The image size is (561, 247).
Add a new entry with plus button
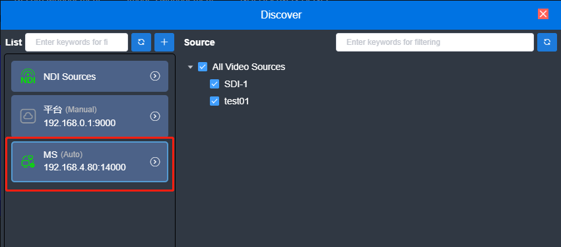164,42
